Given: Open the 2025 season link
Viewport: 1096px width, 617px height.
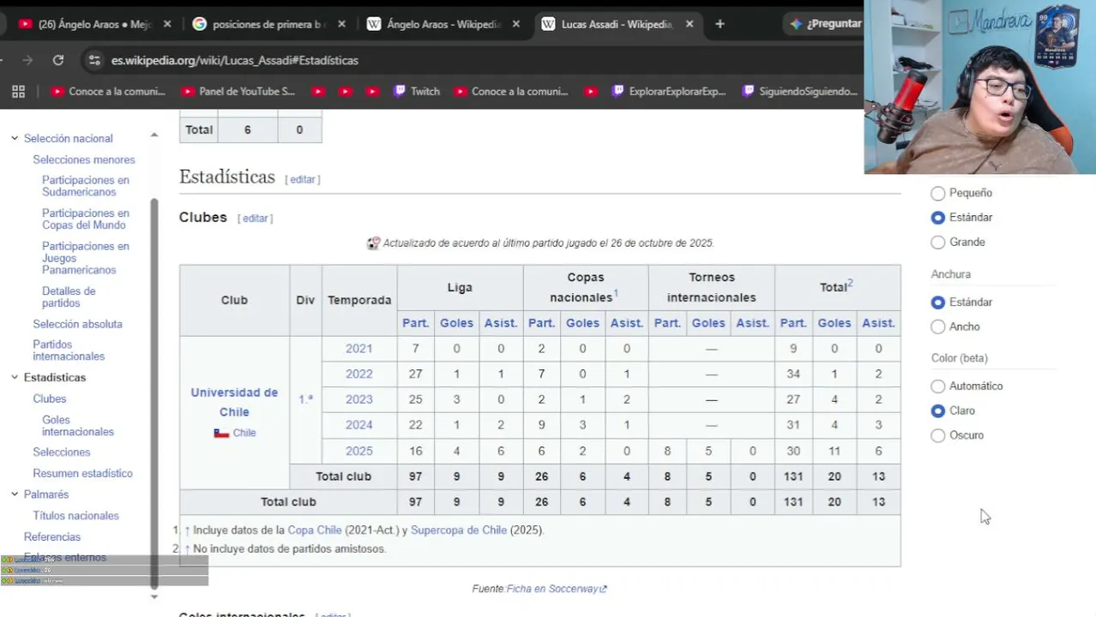Looking at the screenshot, I should click(x=358, y=451).
